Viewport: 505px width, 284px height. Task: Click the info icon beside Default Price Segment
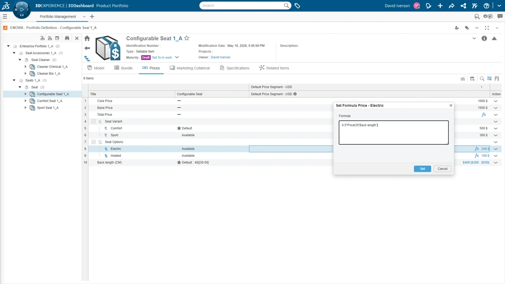tap(295, 94)
